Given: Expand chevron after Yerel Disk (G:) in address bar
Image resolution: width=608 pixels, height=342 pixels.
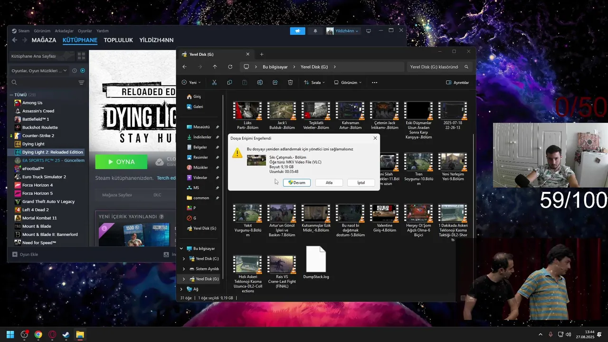Looking at the screenshot, I should pos(334,67).
